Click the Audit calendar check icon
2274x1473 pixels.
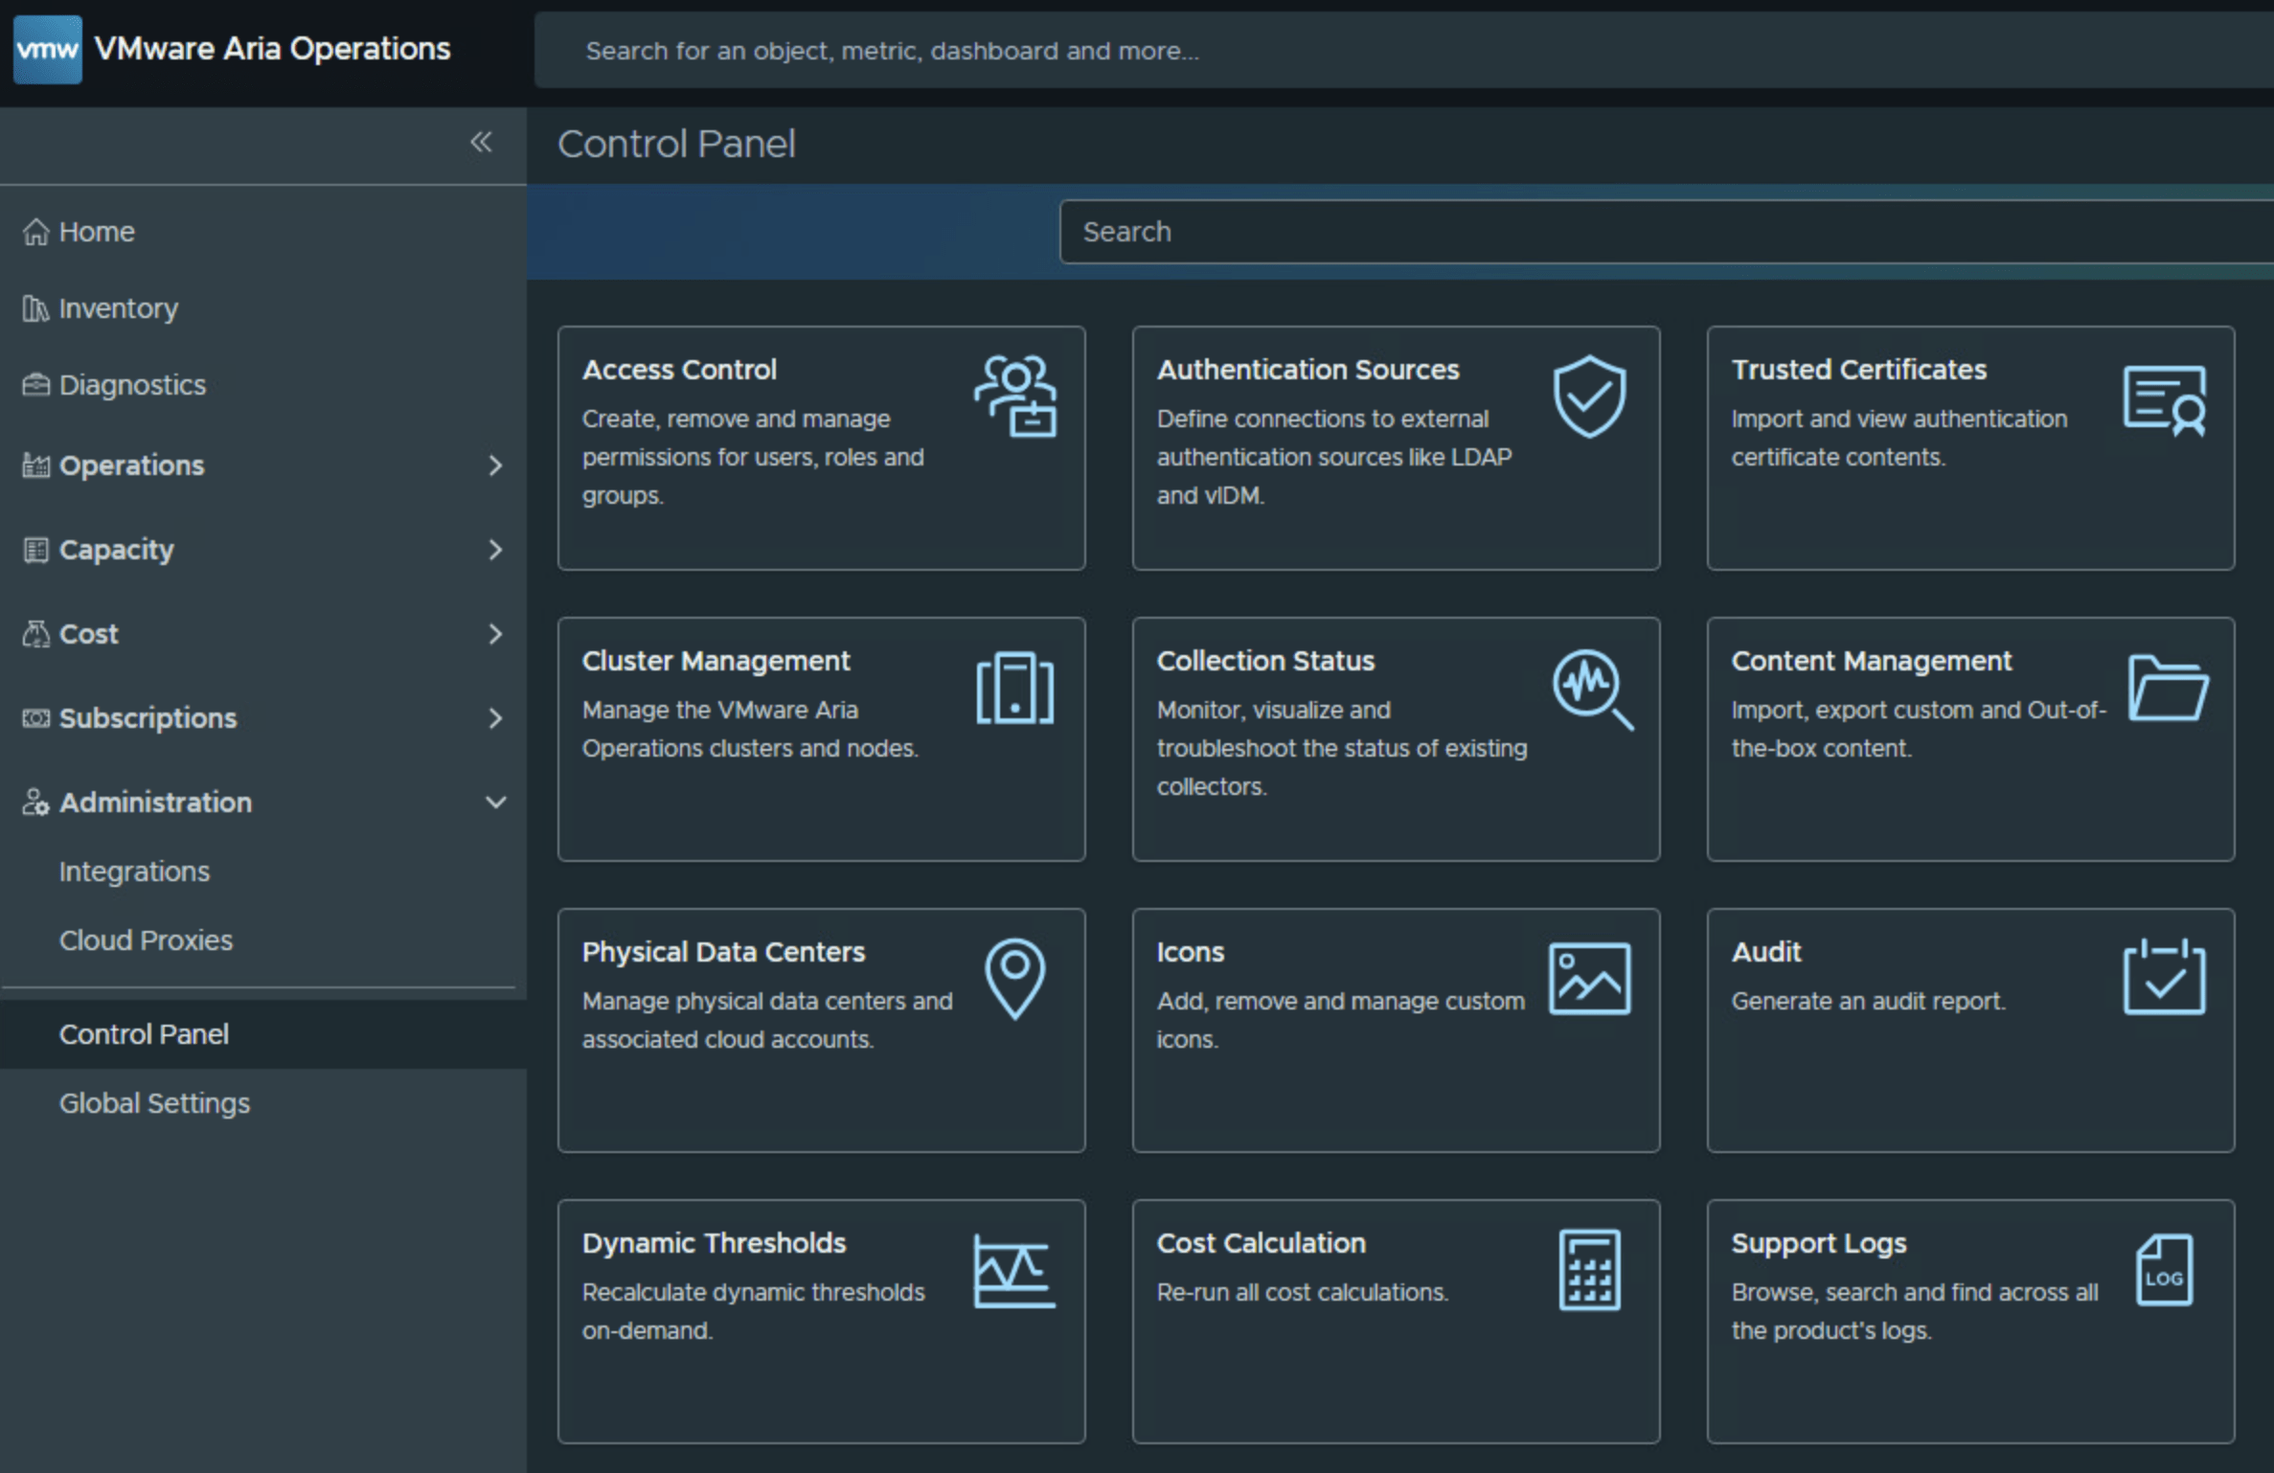click(2164, 978)
